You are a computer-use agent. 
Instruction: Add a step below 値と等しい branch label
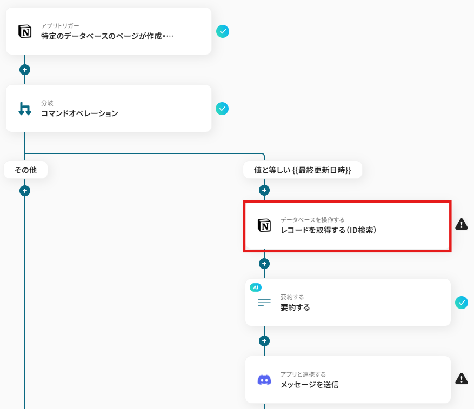coord(264,190)
